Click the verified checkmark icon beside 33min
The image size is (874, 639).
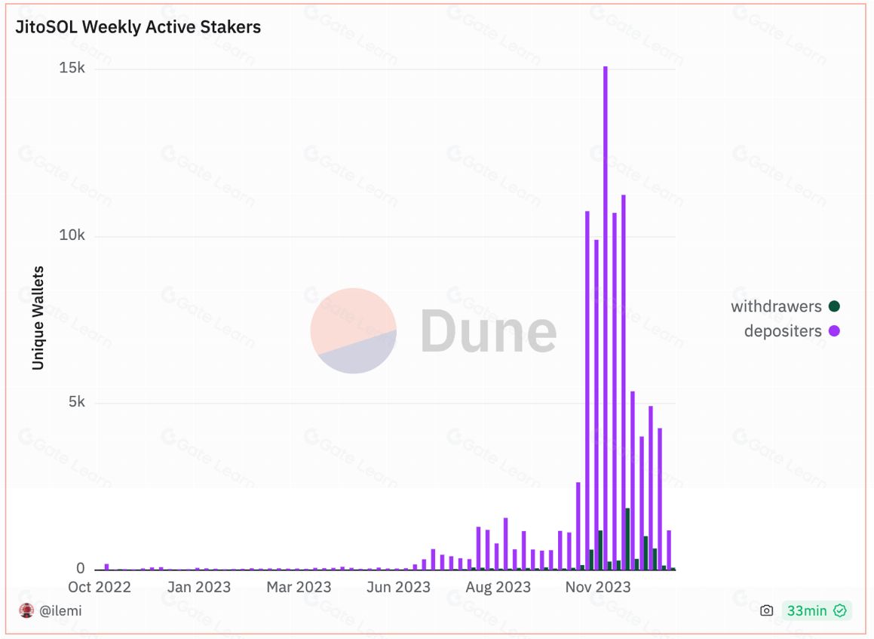click(839, 610)
